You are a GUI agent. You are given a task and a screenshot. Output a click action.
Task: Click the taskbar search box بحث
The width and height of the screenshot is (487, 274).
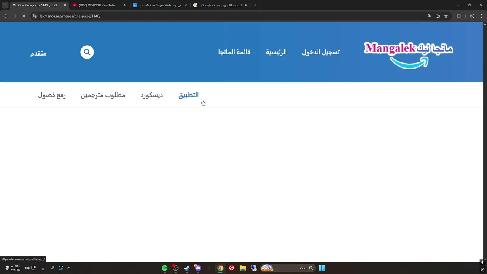click(288, 268)
